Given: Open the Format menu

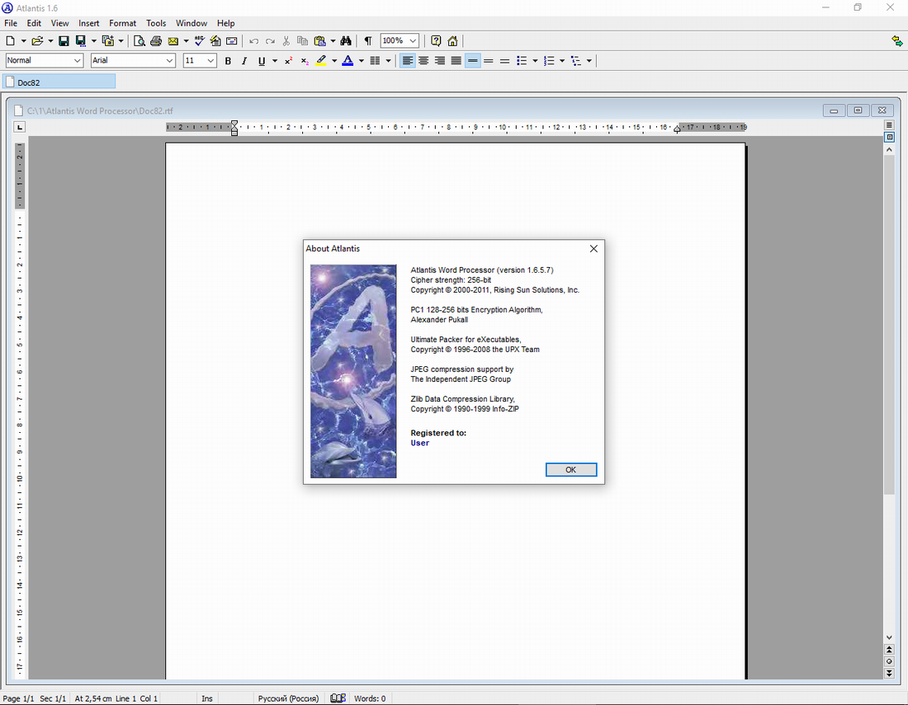Looking at the screenshot, I should pyautogui.click(x=123, y=23).
